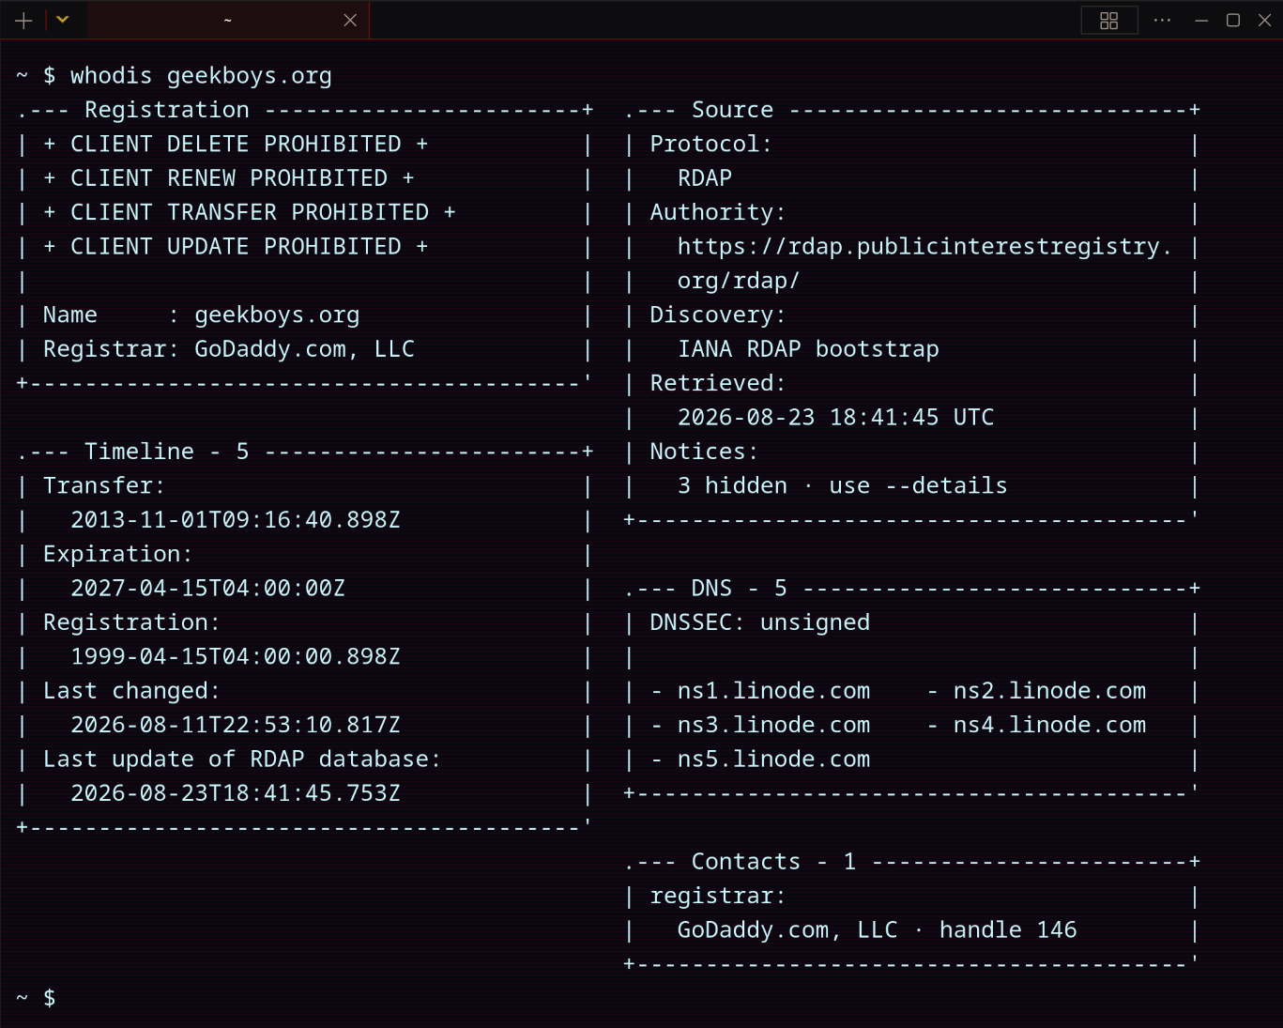
Task: Click the authority URL https://rdap.publicinterestregistry.
Action: point(925,247)
